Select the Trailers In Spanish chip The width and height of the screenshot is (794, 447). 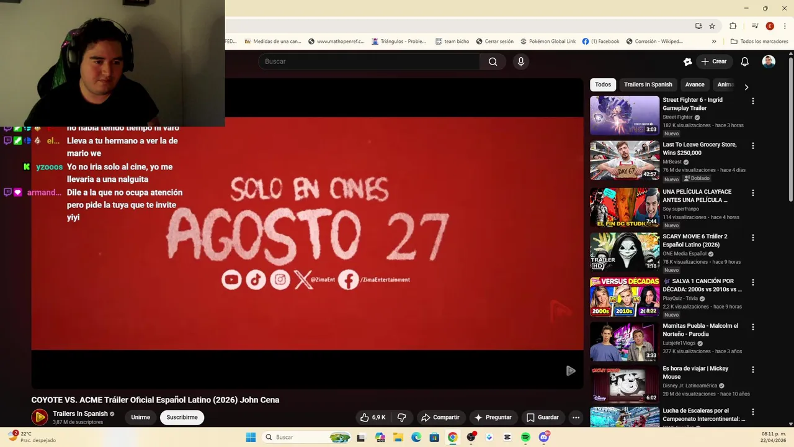(x=648, y=84)
